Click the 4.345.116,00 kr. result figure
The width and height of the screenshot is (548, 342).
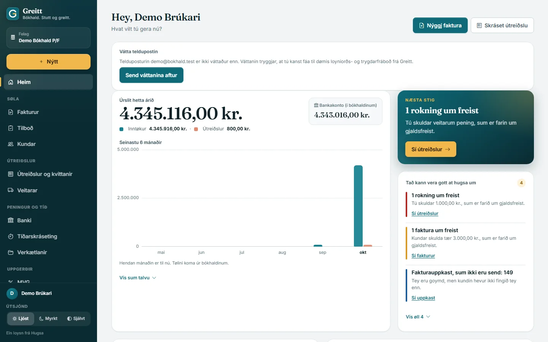(x=181, y=114)
